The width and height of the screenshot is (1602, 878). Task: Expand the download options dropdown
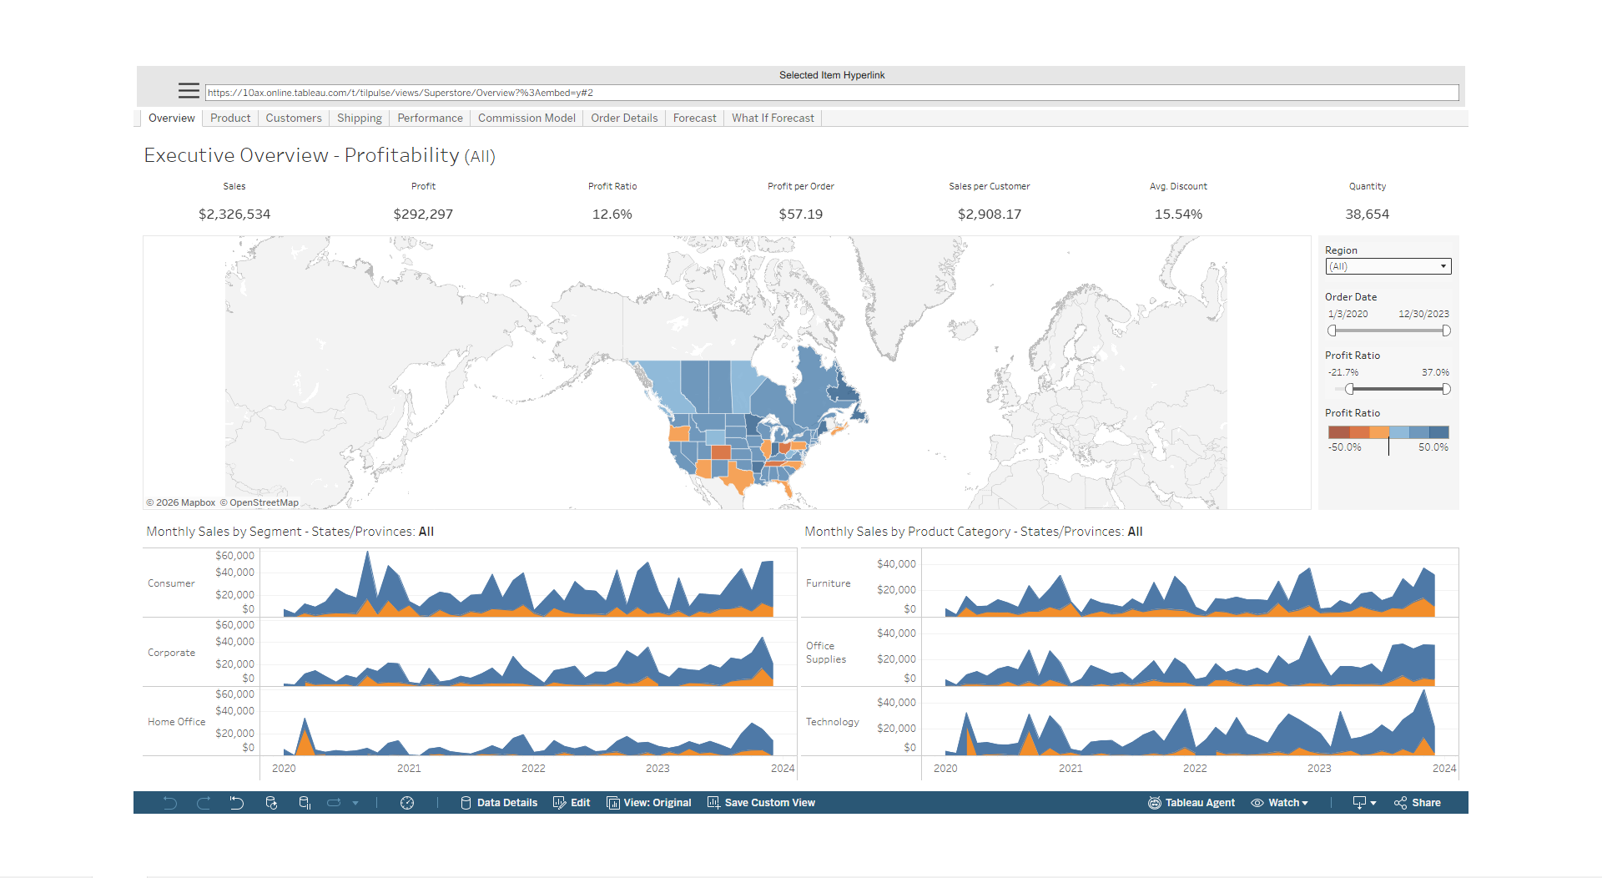coord(1364,803)
